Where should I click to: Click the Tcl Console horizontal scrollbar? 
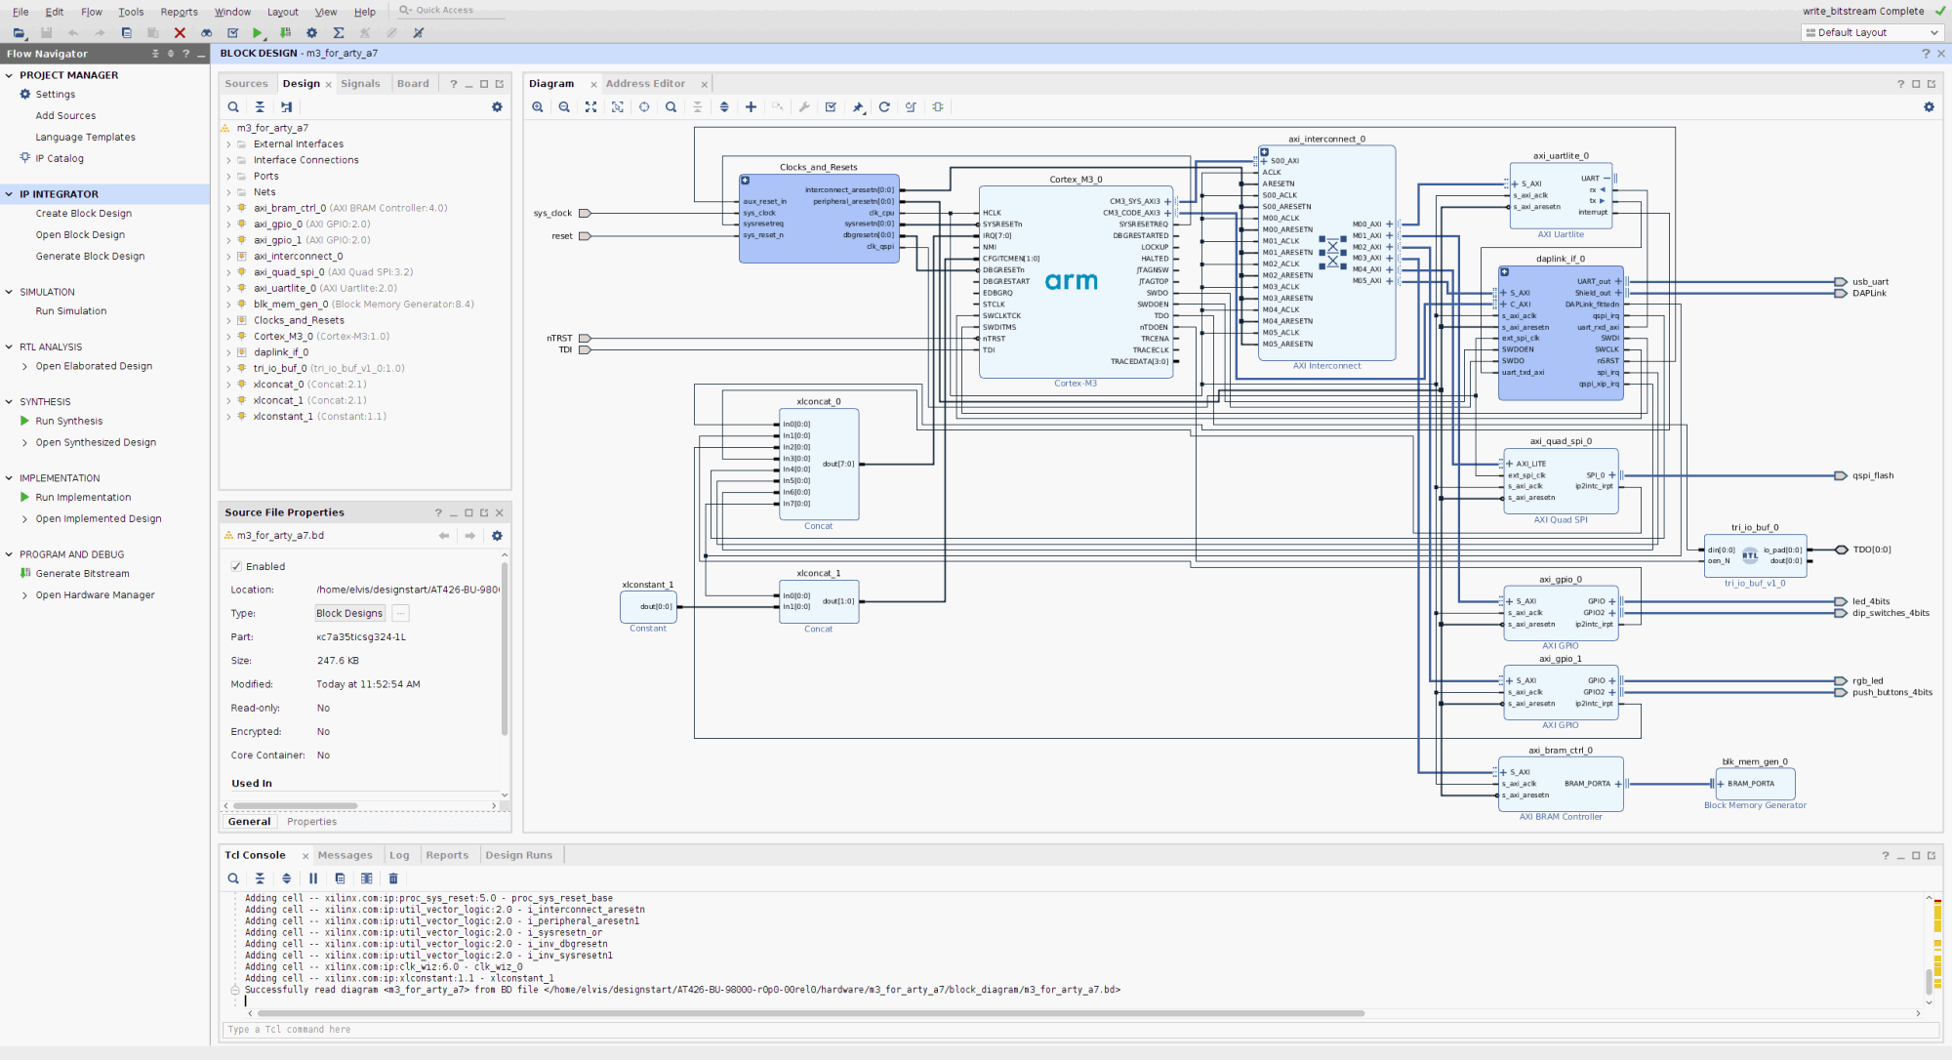[812, 1013]
